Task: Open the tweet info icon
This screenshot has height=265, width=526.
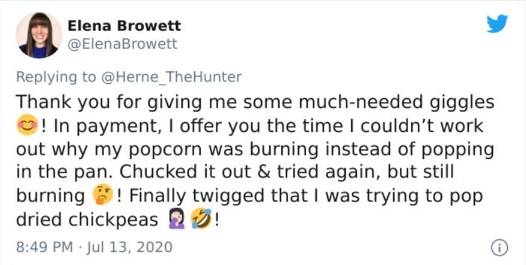Action: tap(500, 248)
